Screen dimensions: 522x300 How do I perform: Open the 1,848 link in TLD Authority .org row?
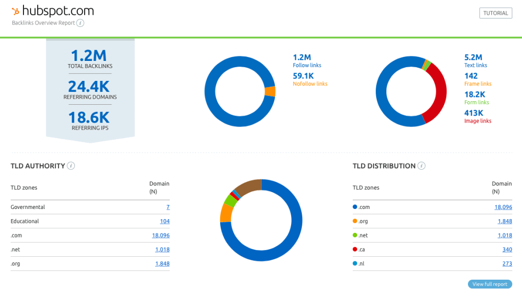tap(162, 264)
